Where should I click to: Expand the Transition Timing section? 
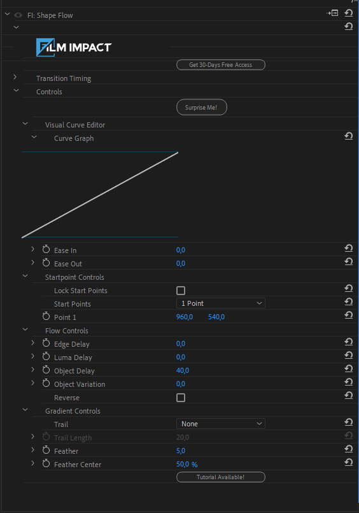(15, 77)
